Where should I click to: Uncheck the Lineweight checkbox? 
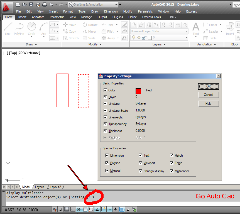[105, 117]
